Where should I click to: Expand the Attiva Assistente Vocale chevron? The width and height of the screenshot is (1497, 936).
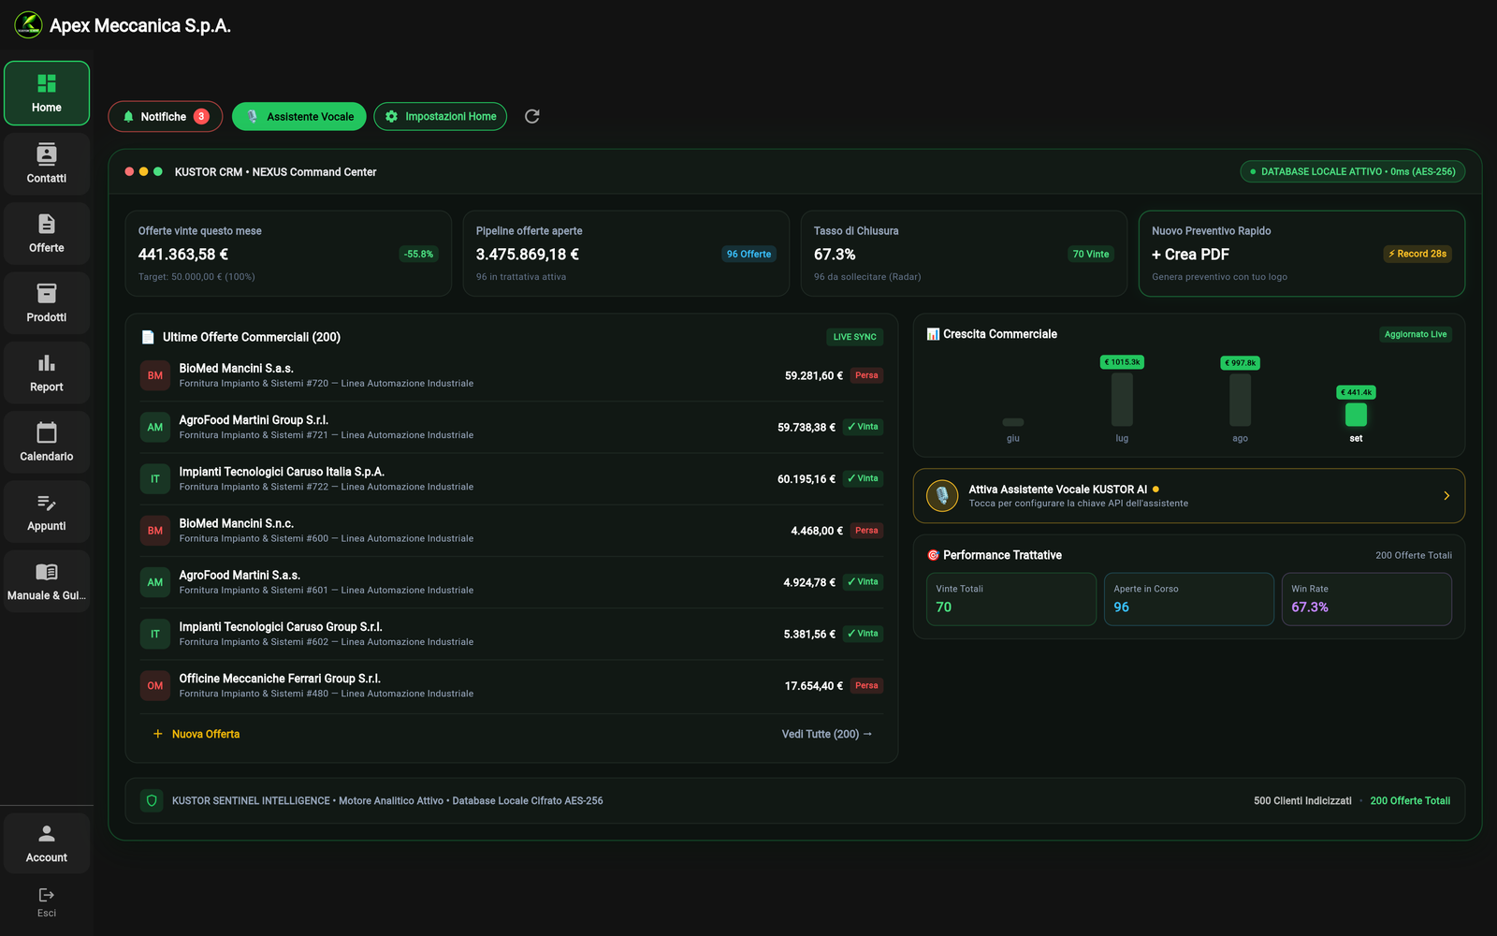click(1446, 496)
